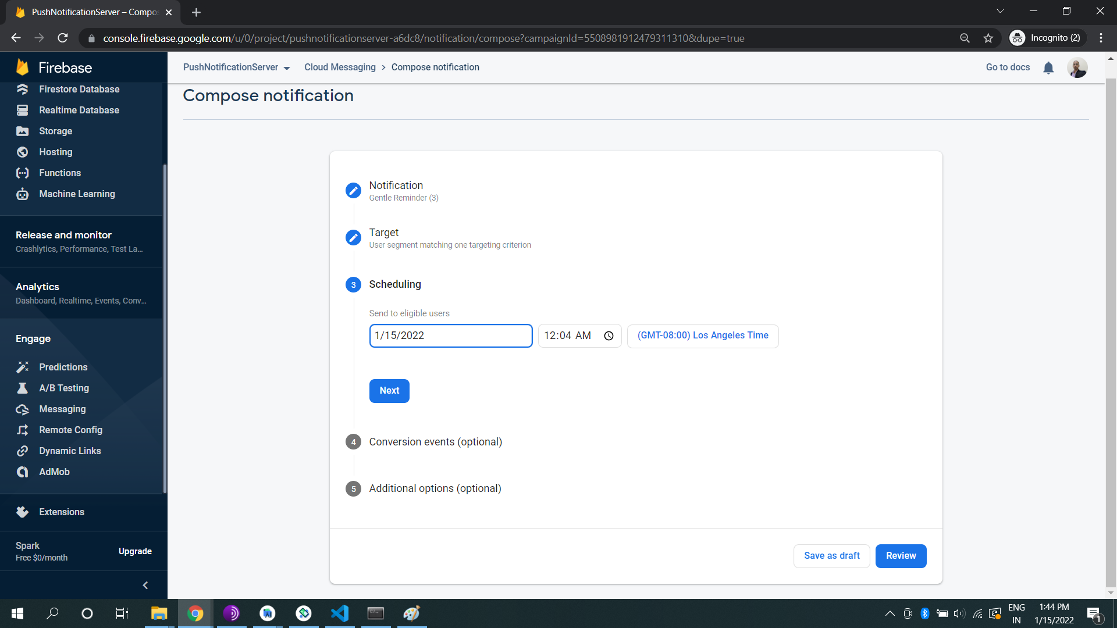This screenshot has width=1117, height=628.
Task: Open Machine Learning sidebar item
Action: [77, 194]
